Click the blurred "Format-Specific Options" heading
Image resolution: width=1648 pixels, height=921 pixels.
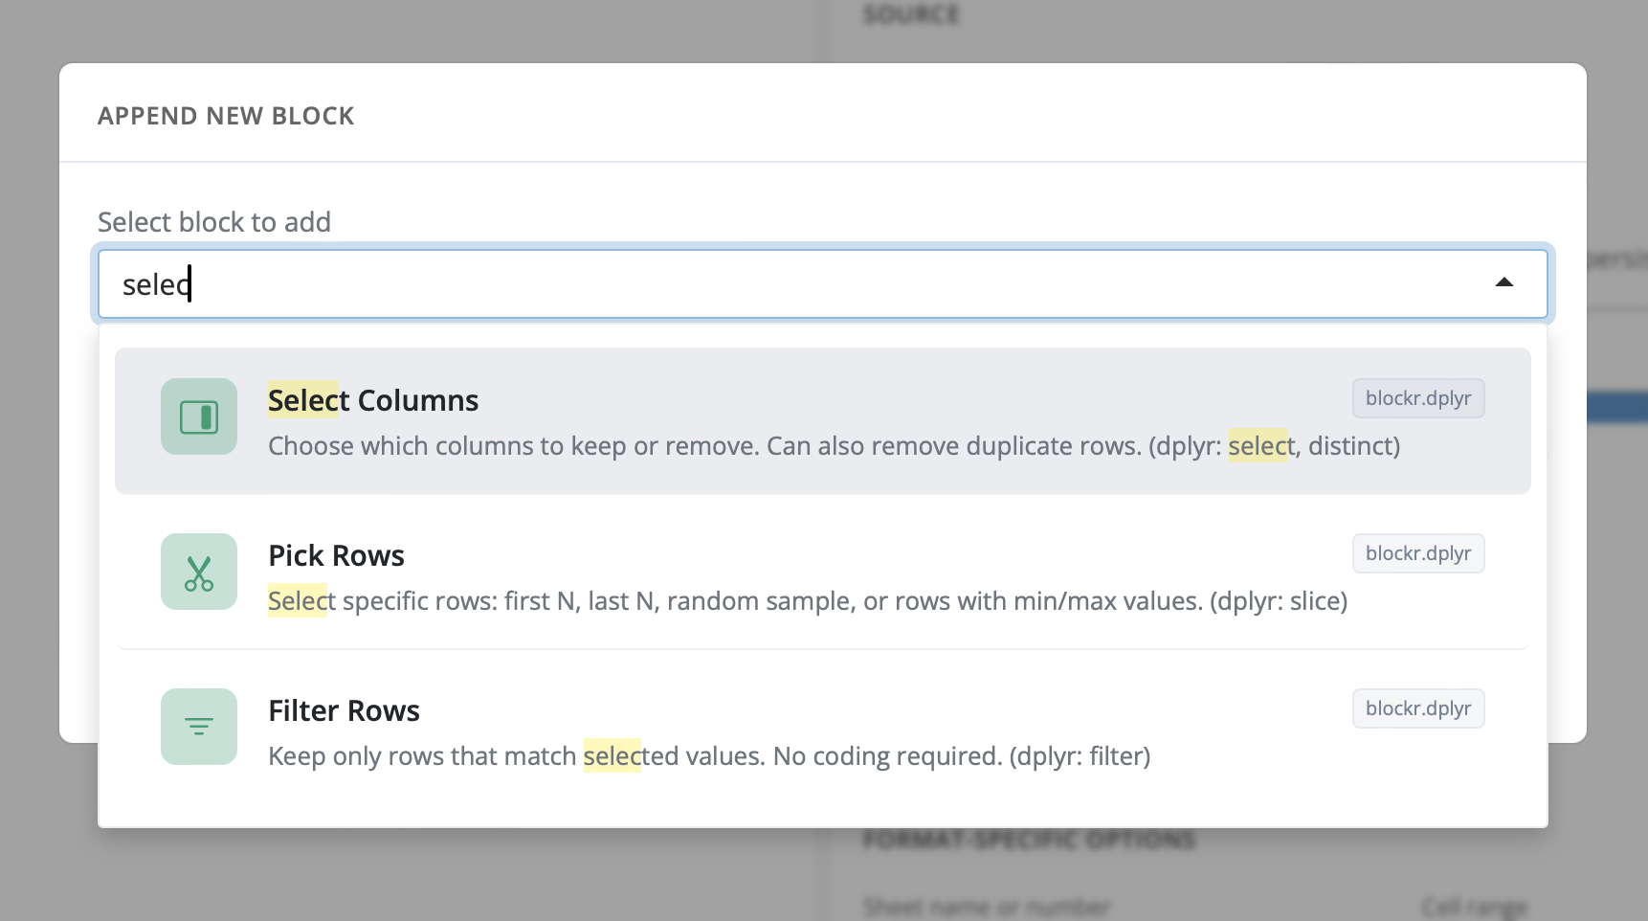(x=1029, y=841)
